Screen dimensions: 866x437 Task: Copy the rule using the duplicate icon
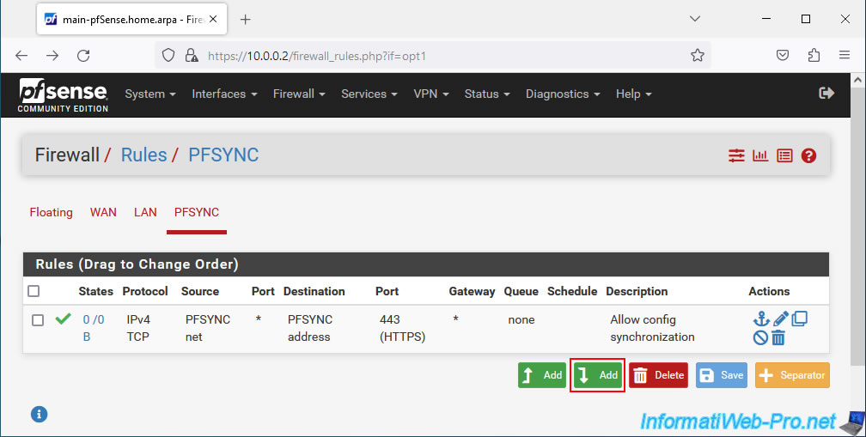[799, 319]
